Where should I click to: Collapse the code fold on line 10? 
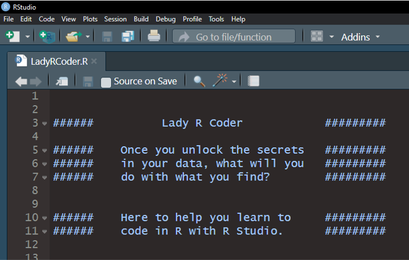pyautogui.click(x=44, y=218)
